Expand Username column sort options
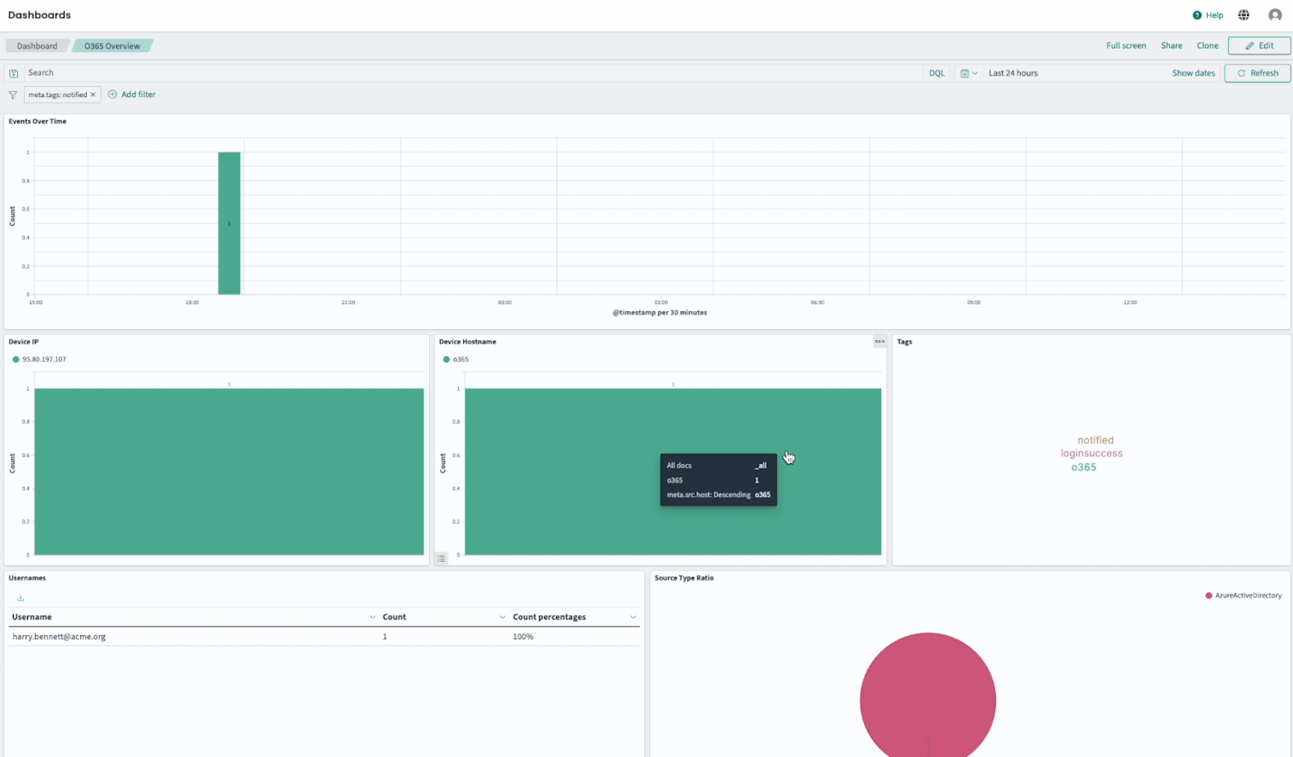Viewport: 1293px width, 757px height. click(x=372, y=617)
